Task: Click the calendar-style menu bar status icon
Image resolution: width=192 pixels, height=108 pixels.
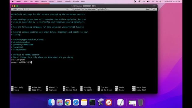Action: point(144,1)
